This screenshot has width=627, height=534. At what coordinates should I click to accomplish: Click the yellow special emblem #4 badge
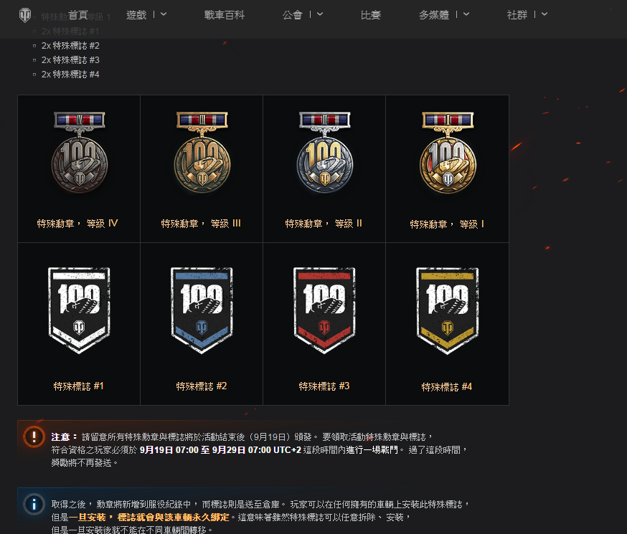[x=447, y=310]
